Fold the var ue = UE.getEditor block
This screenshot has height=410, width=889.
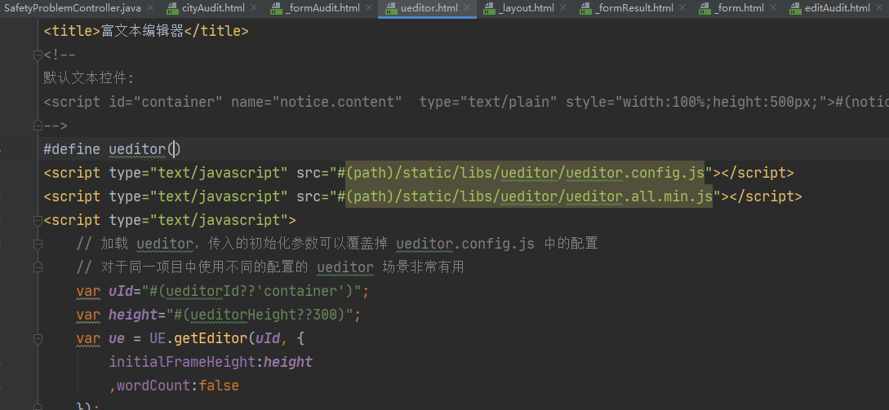pyautogui.click(x=37, y=338)
